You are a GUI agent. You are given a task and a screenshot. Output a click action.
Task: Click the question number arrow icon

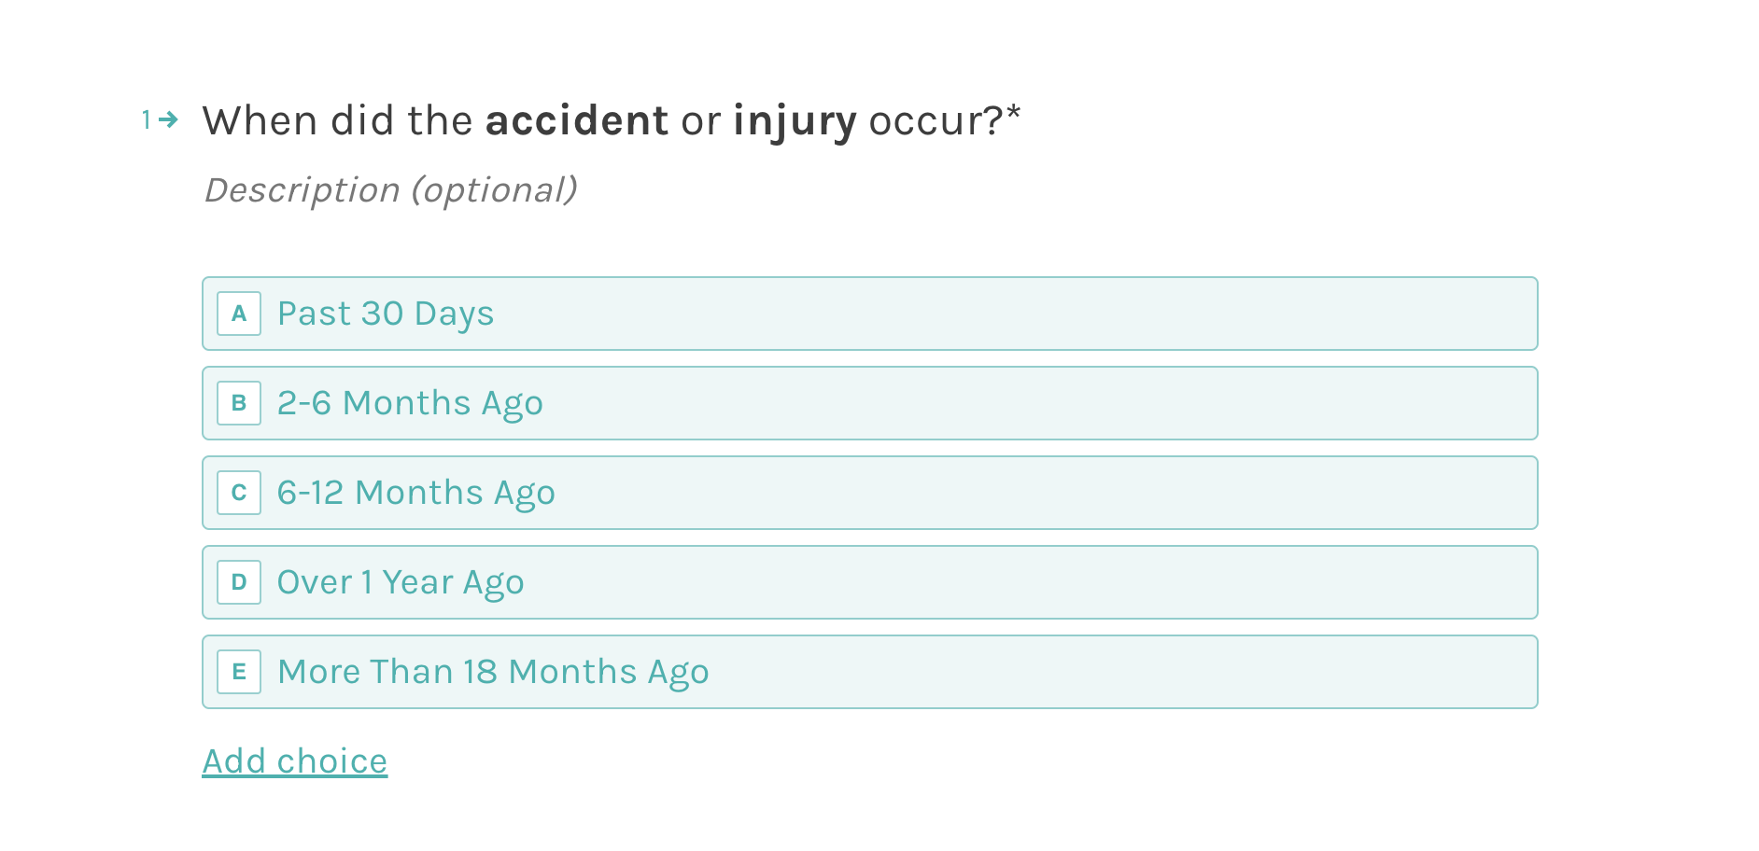168,119
